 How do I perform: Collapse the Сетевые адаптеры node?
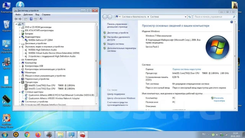(x=20, y=92)
